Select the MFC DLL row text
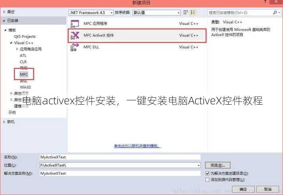Screen dimensions: 283x195 coord(91,47)
